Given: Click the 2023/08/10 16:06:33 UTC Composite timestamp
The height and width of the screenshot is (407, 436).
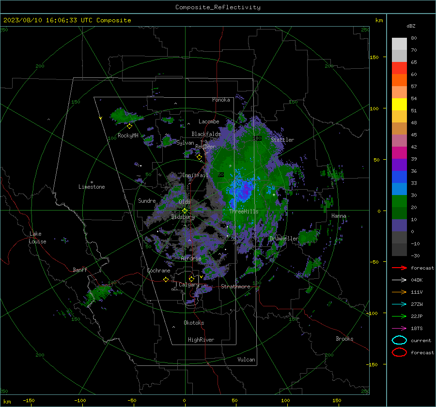Looking at the screenshot, I should point(67,20).
